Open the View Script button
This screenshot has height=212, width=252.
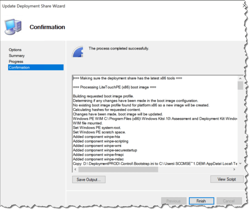(x=227, y=179)
